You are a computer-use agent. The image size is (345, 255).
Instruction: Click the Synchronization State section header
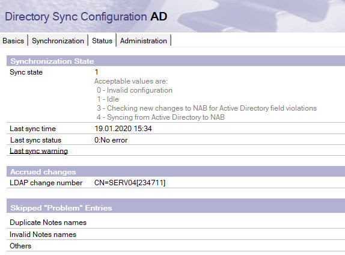[x=176, y=61]
